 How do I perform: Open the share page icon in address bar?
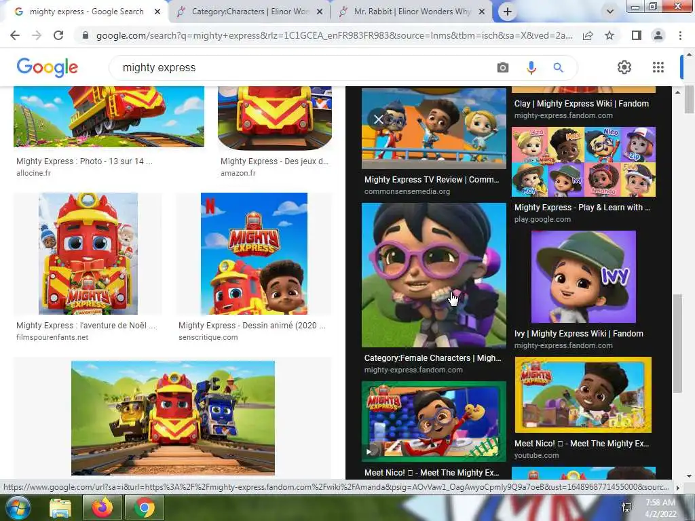click(588, 35)
